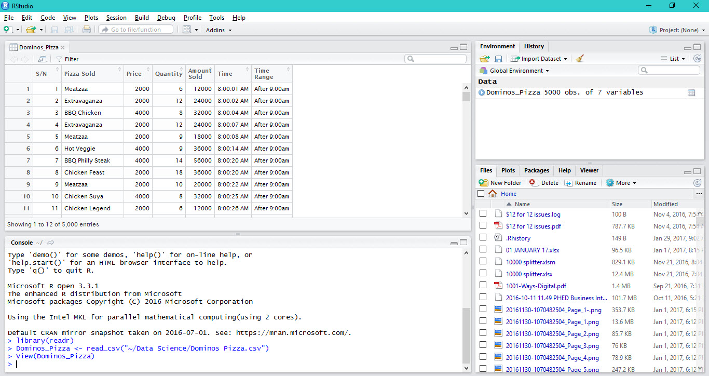Select the broom icon to clear environment
This screenshot has height=376, width=709.
579,58
